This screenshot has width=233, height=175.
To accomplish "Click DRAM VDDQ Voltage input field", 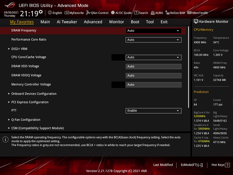I will [154, 75].
